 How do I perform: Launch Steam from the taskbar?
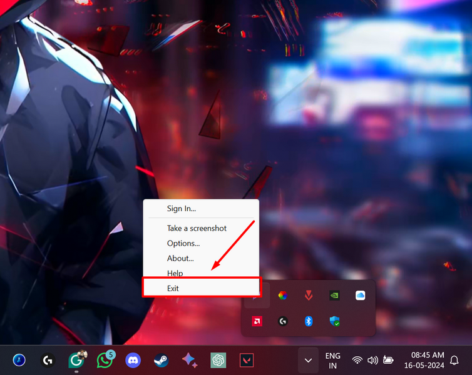161,360
